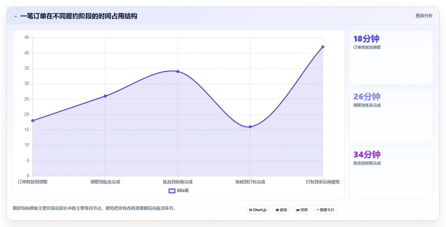Click x-axis label 订单释放到领取
The height and width of the screenshot is (227, 446).
click(33, 182)
